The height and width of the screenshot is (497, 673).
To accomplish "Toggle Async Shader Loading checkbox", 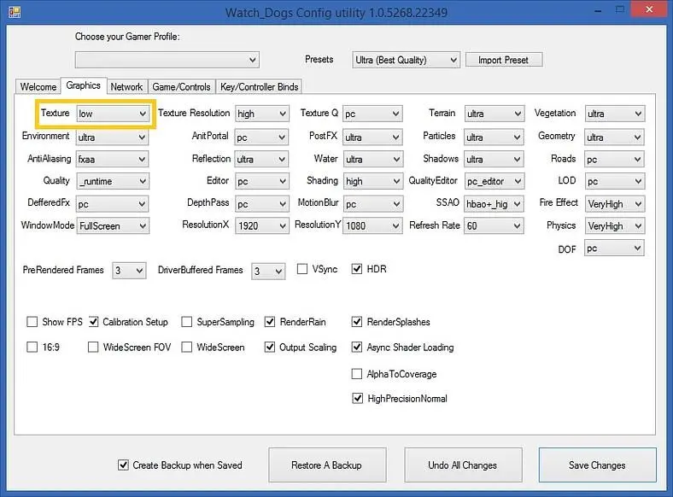I will point(357,347).
